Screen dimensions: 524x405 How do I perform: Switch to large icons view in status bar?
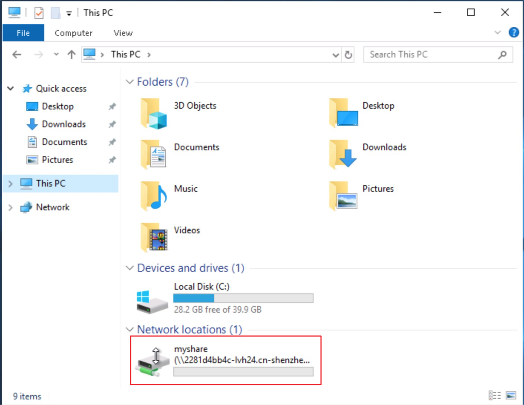click(511, 396)
